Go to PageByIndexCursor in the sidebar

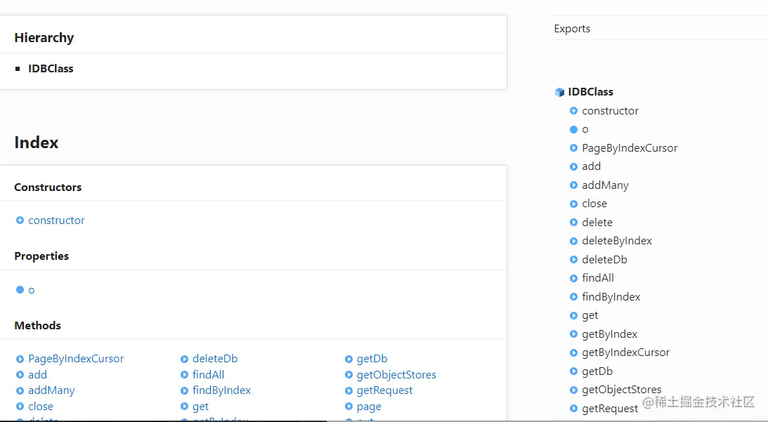pyautogui.click(x=630, y=148)
